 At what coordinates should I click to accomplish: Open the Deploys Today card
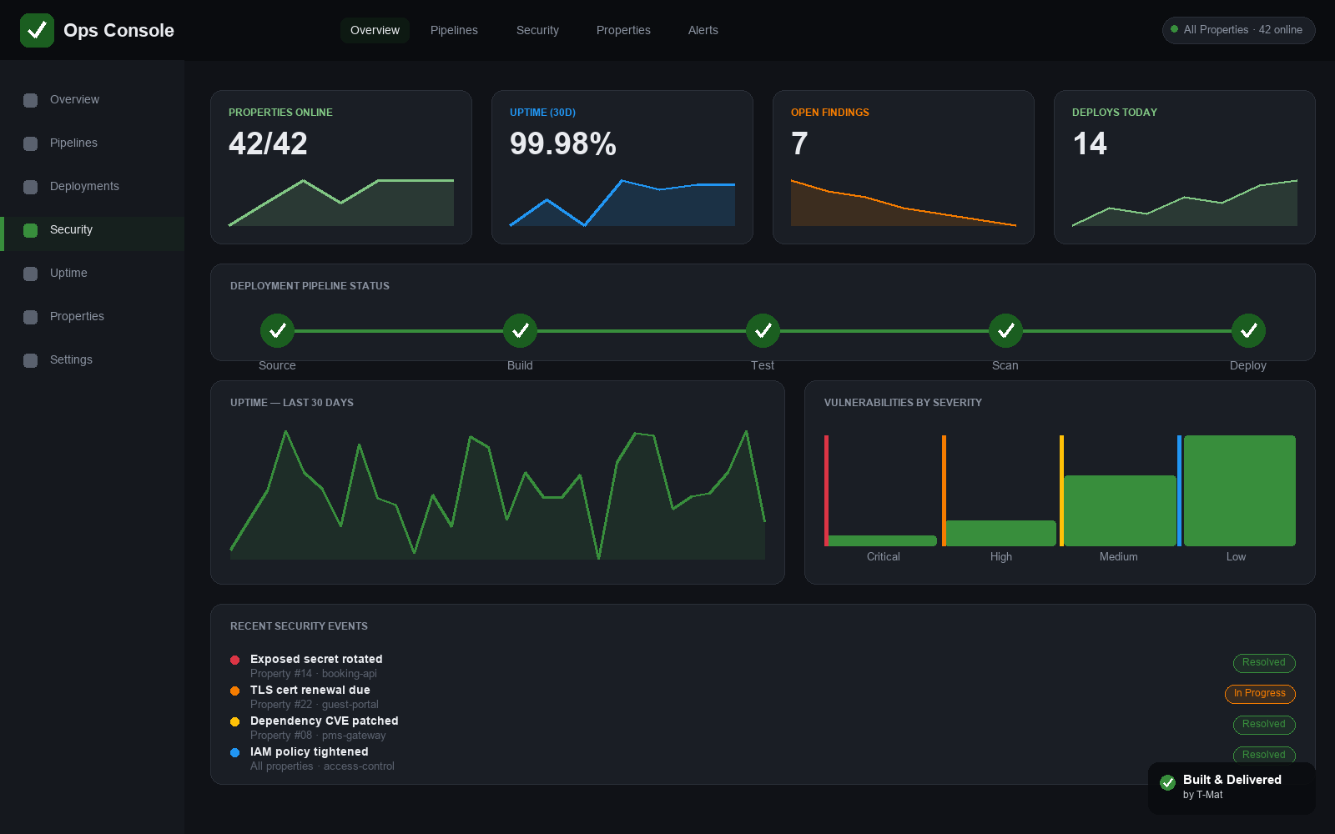[1185, 167]
